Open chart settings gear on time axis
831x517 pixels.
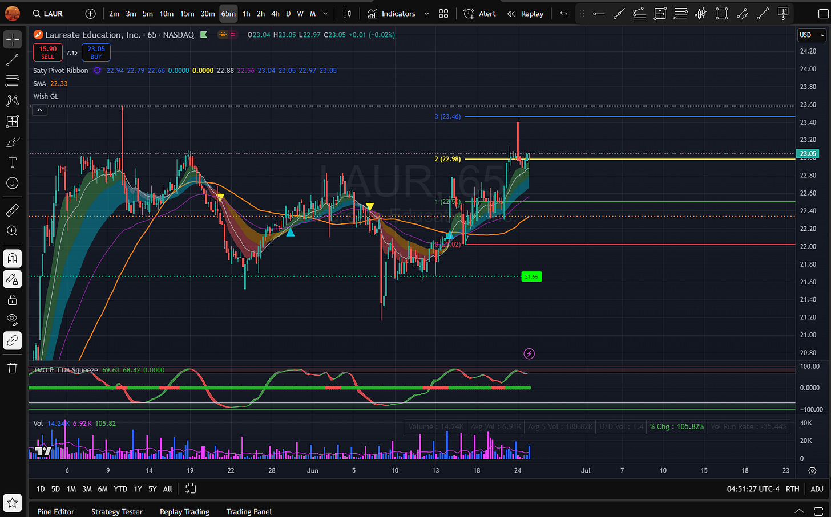tap(812, 471)
